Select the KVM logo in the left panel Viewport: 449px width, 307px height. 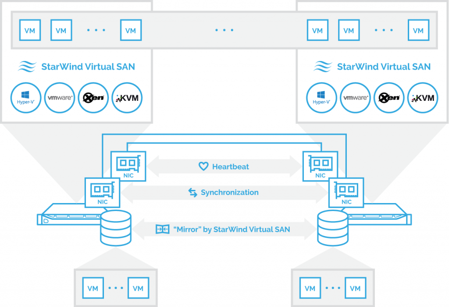click(x=127, y=98)
